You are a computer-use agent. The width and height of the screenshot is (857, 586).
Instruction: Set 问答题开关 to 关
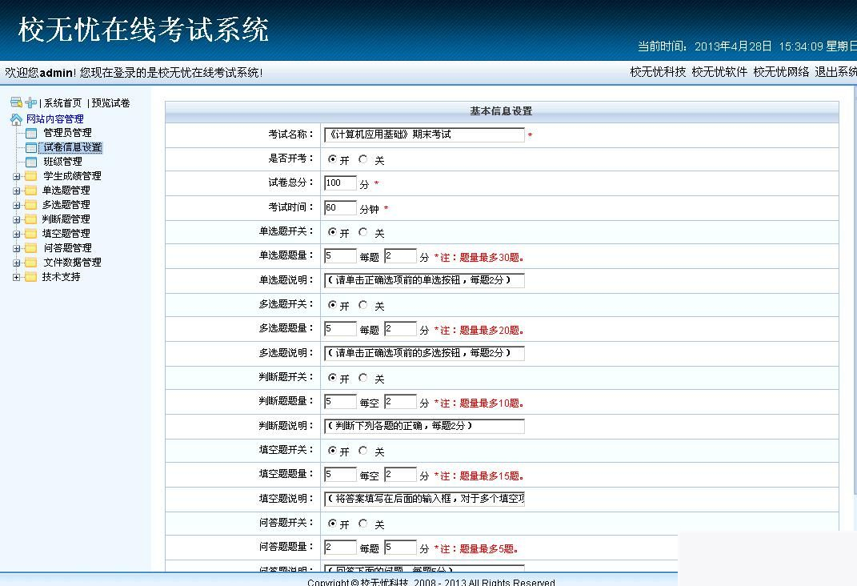click(x=362, y=523)
